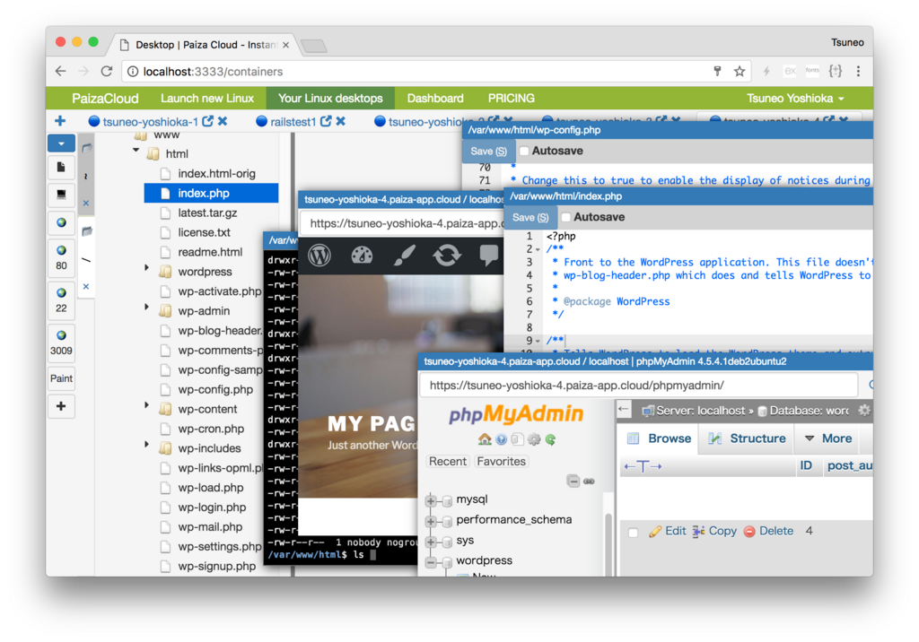Click the phpMyAdmin home icon
Image resolution: width=919 pixels, height=642 pixels.
click(485, 439)
